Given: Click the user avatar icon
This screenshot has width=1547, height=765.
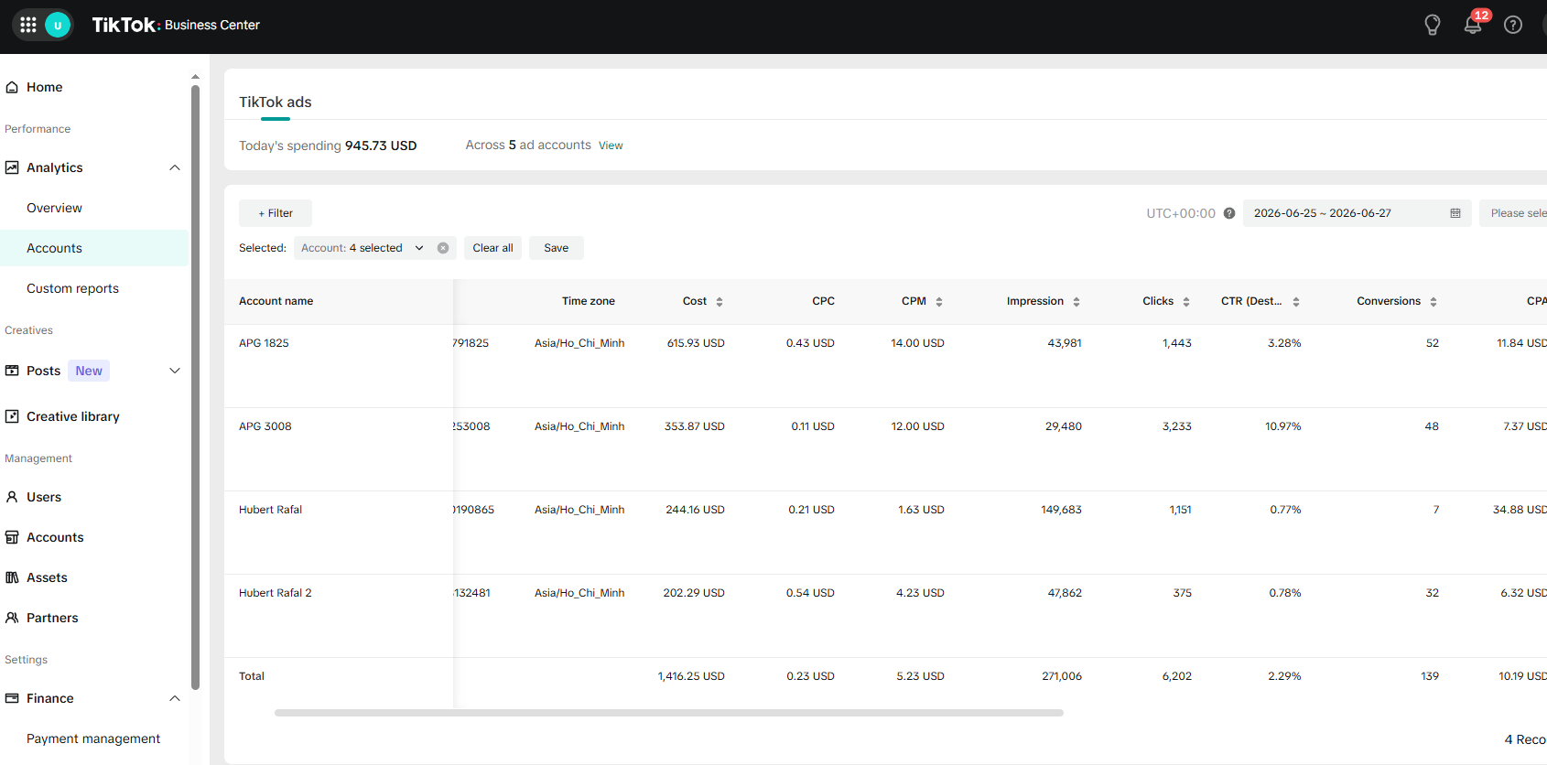Looking at the screenshot, I should click(58, 25).
